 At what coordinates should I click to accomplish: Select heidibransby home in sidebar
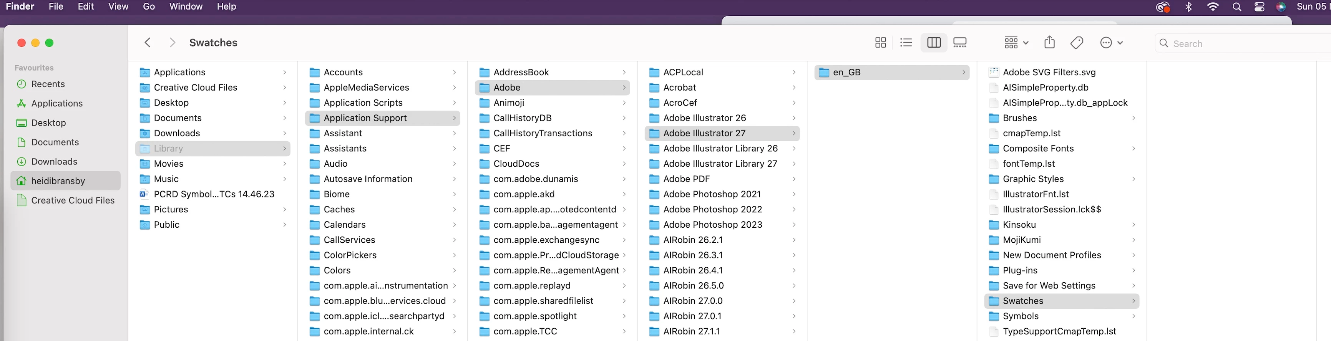pos(65,181)
